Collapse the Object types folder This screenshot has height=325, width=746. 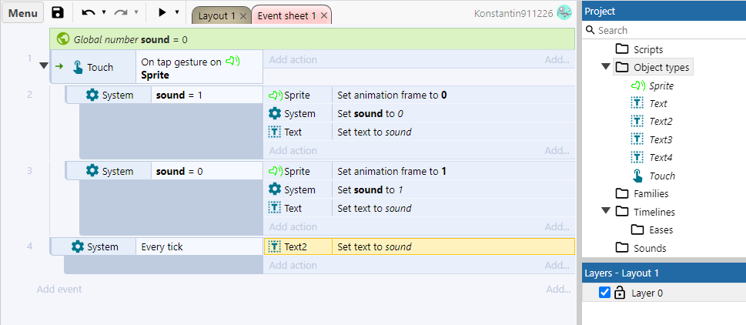tap(606, 67)
